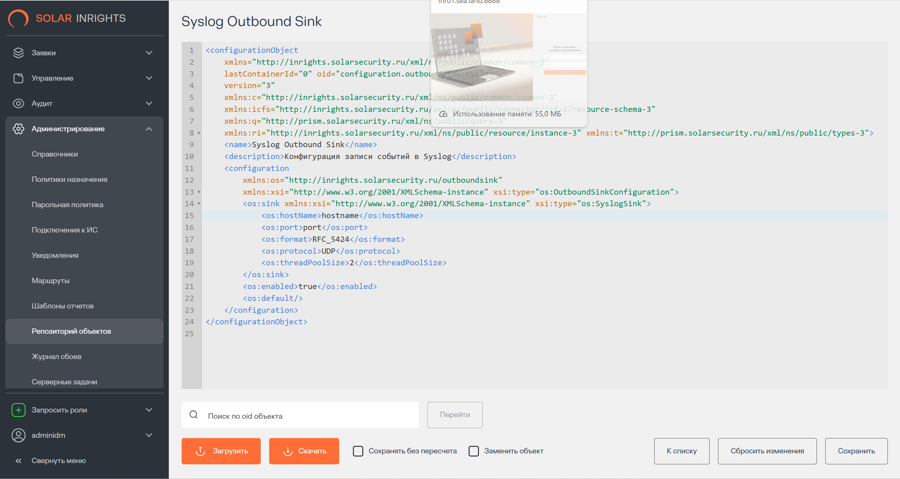
Task: Click the download arrow icon in Скачать
Action: 288,451
